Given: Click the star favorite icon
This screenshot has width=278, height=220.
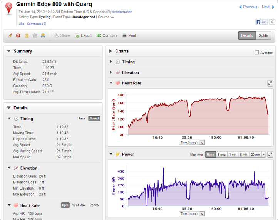Looking at the screenshot, I should [35, 35].
